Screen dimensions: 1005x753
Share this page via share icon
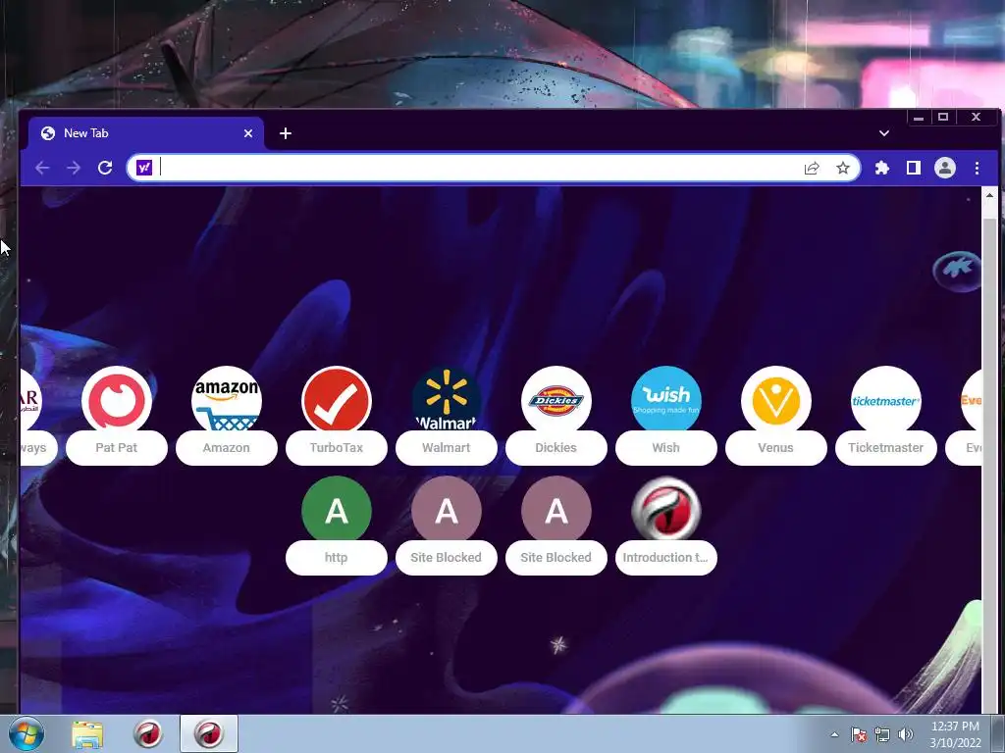pyautogui.click(x=812, y=168)
